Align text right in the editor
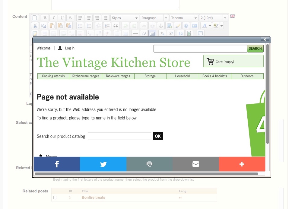 (97, 18)
